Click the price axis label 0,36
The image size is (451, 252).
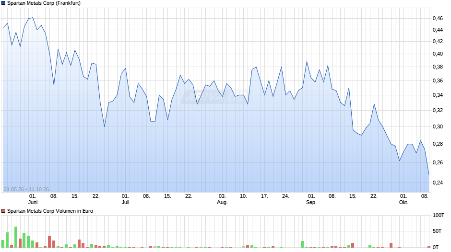click(438, 81)
